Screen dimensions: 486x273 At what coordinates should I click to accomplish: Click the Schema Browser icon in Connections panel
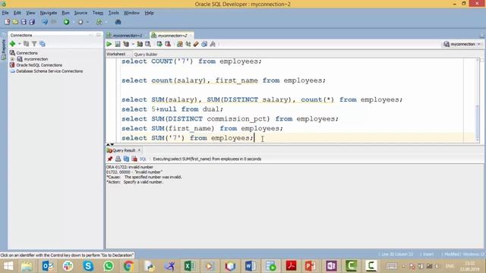[x=43, y=44]
